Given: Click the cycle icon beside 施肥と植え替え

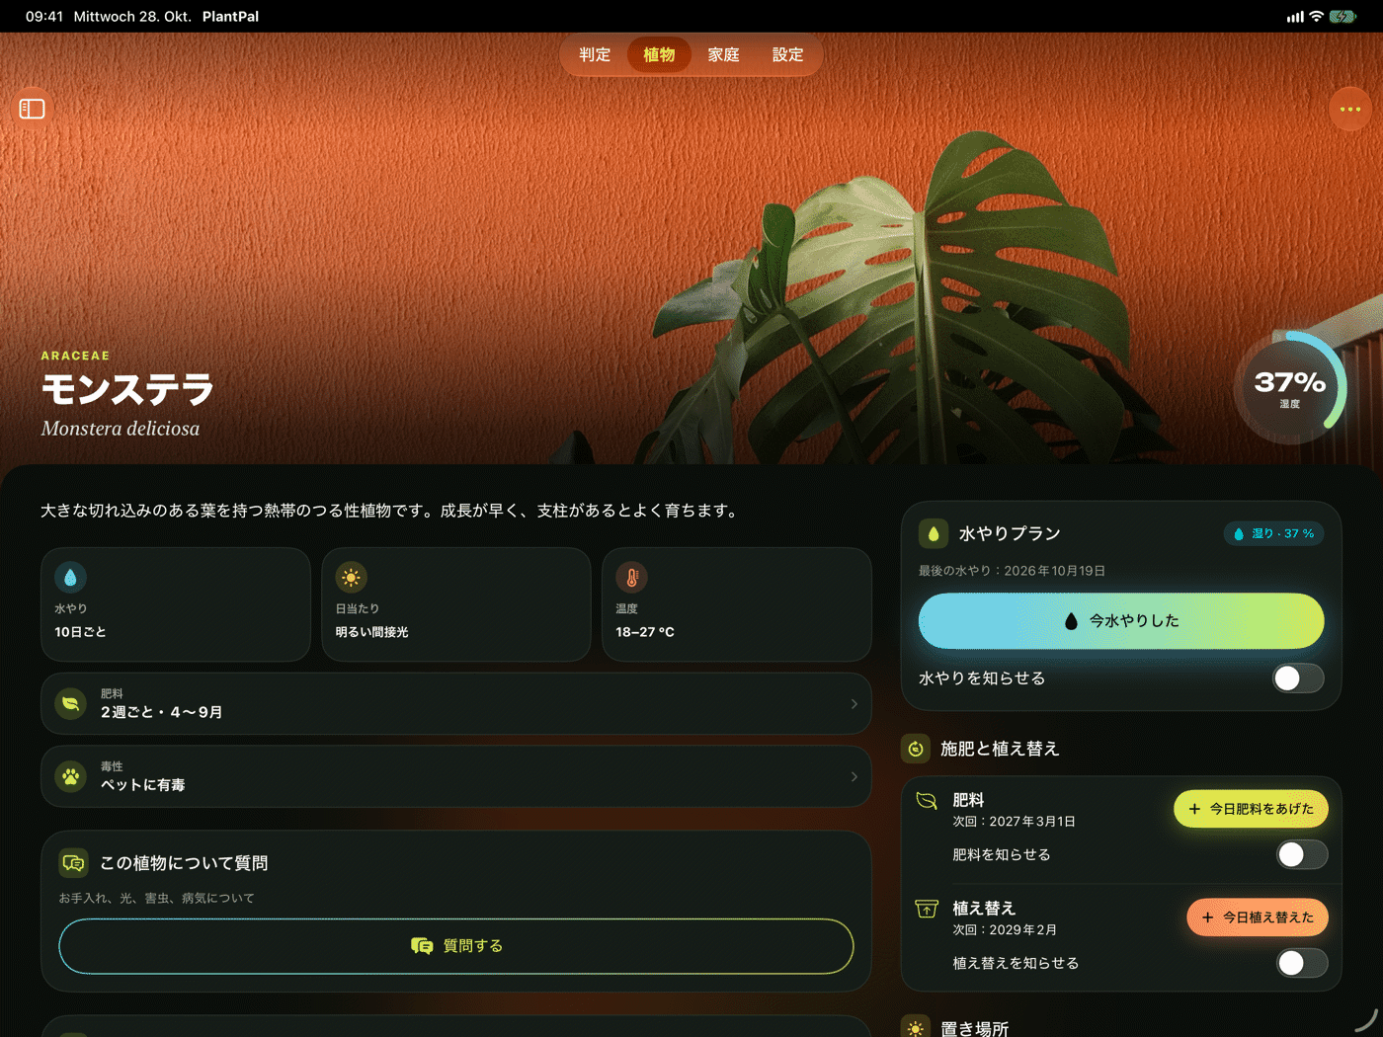Looking at the screenshot, I should click(x=916, y=749).
